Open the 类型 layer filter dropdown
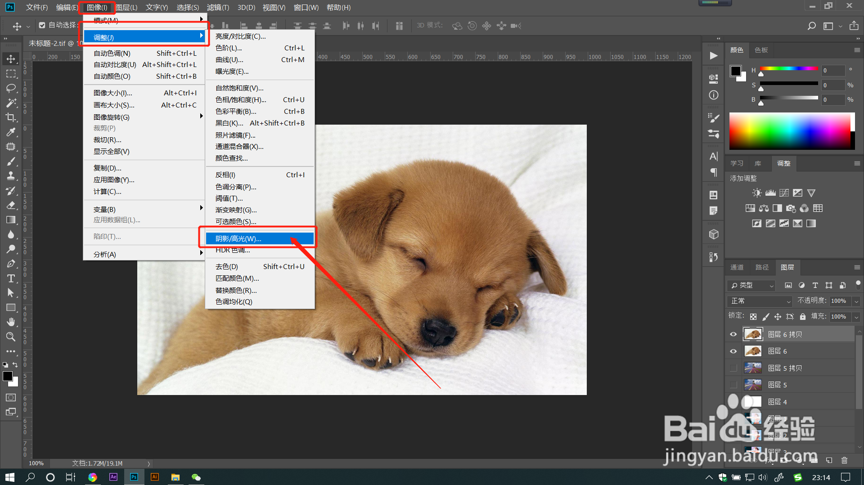864x485 pixels. [751, 285]
